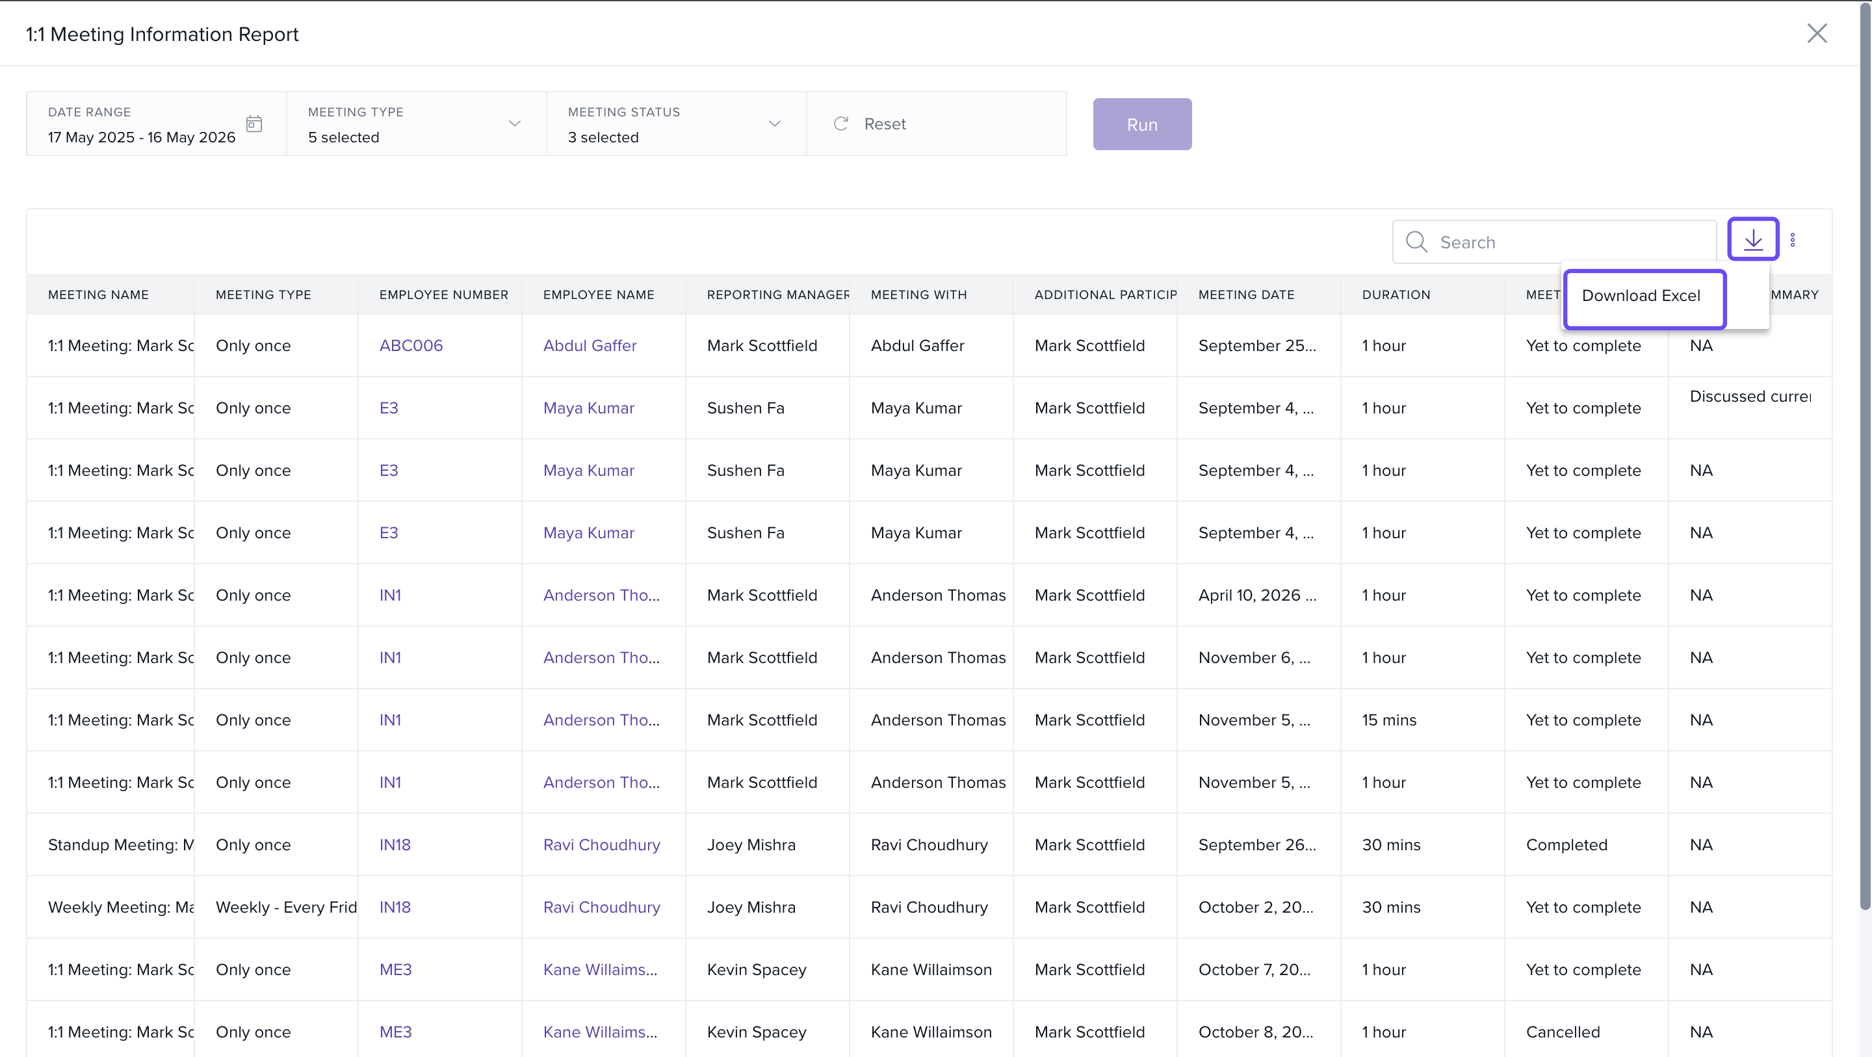Click the download arrow icon
This screenshot has width=1872, height=1057.
(1753, 239)
